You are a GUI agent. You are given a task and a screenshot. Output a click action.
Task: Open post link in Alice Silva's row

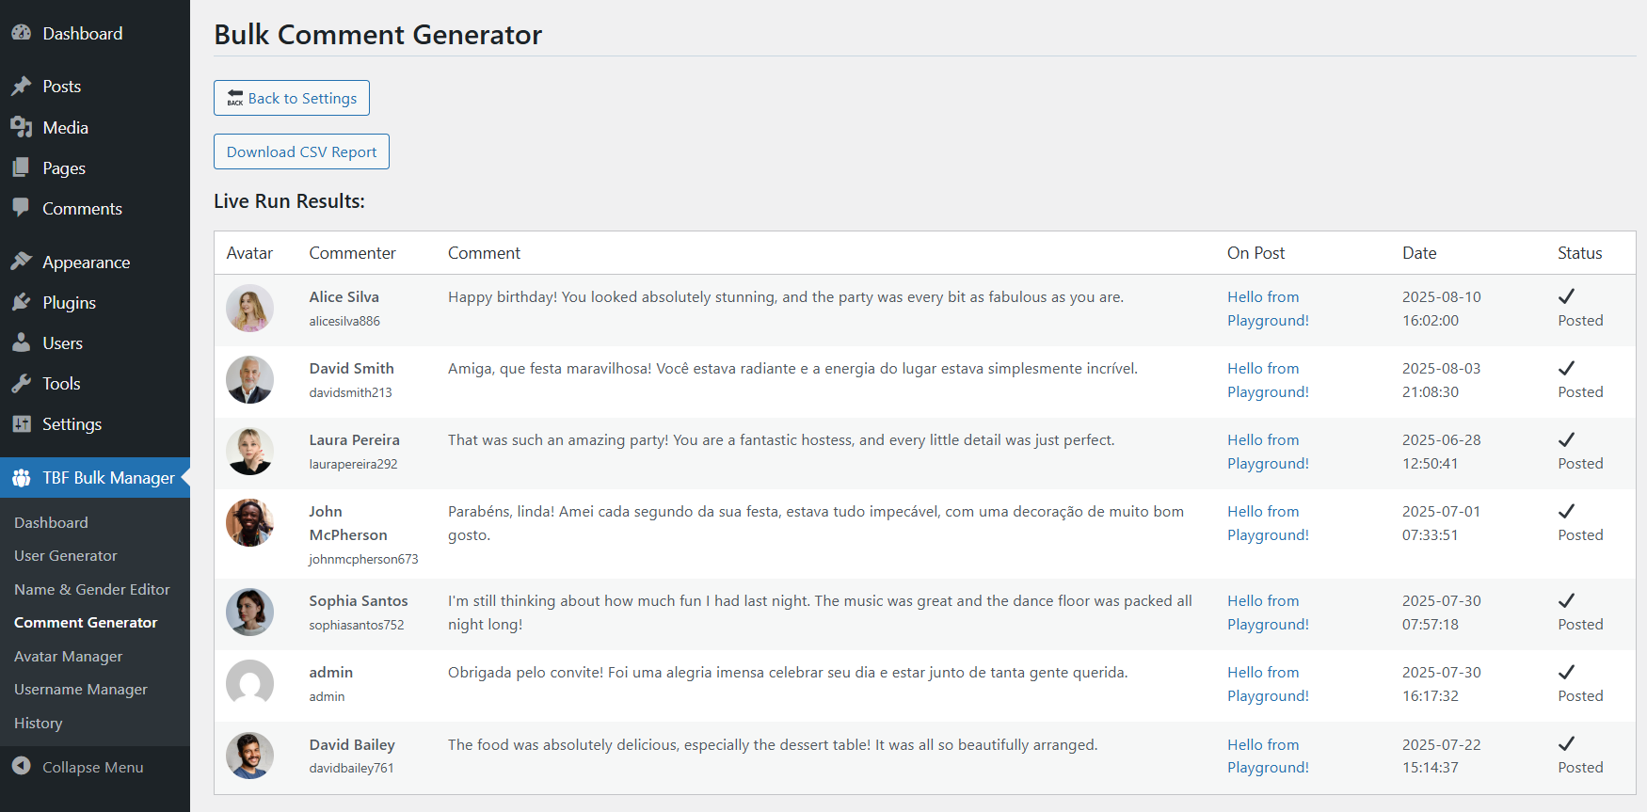point(1267,309)
